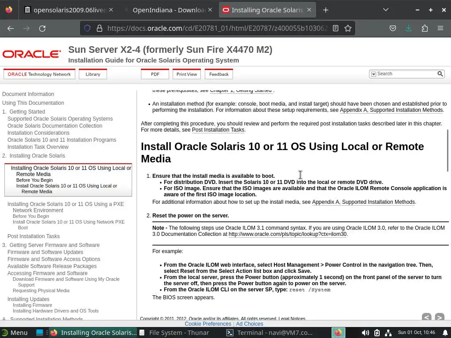Bookmark this page with star icon
The height and width of the screenshot is (338, 451).
coord(348,28)
